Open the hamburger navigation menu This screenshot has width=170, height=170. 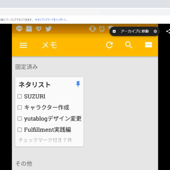point(23,45)
